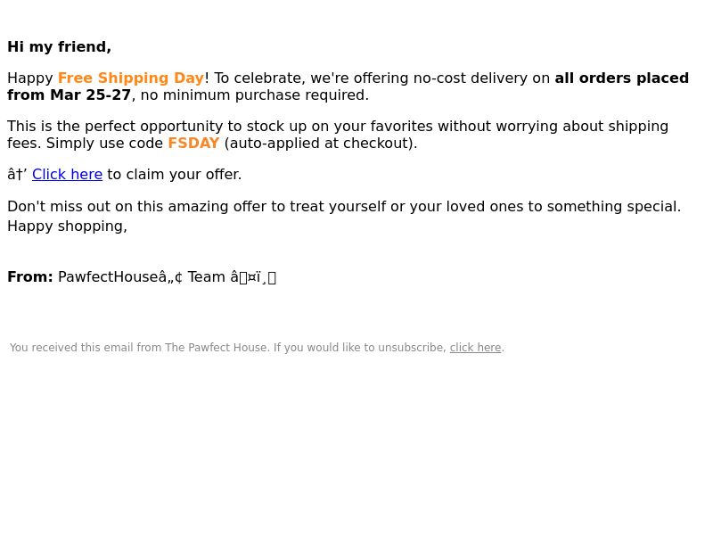
Task: Click "The Pawfect House" in the footer
Action: (x=217, y=348)
